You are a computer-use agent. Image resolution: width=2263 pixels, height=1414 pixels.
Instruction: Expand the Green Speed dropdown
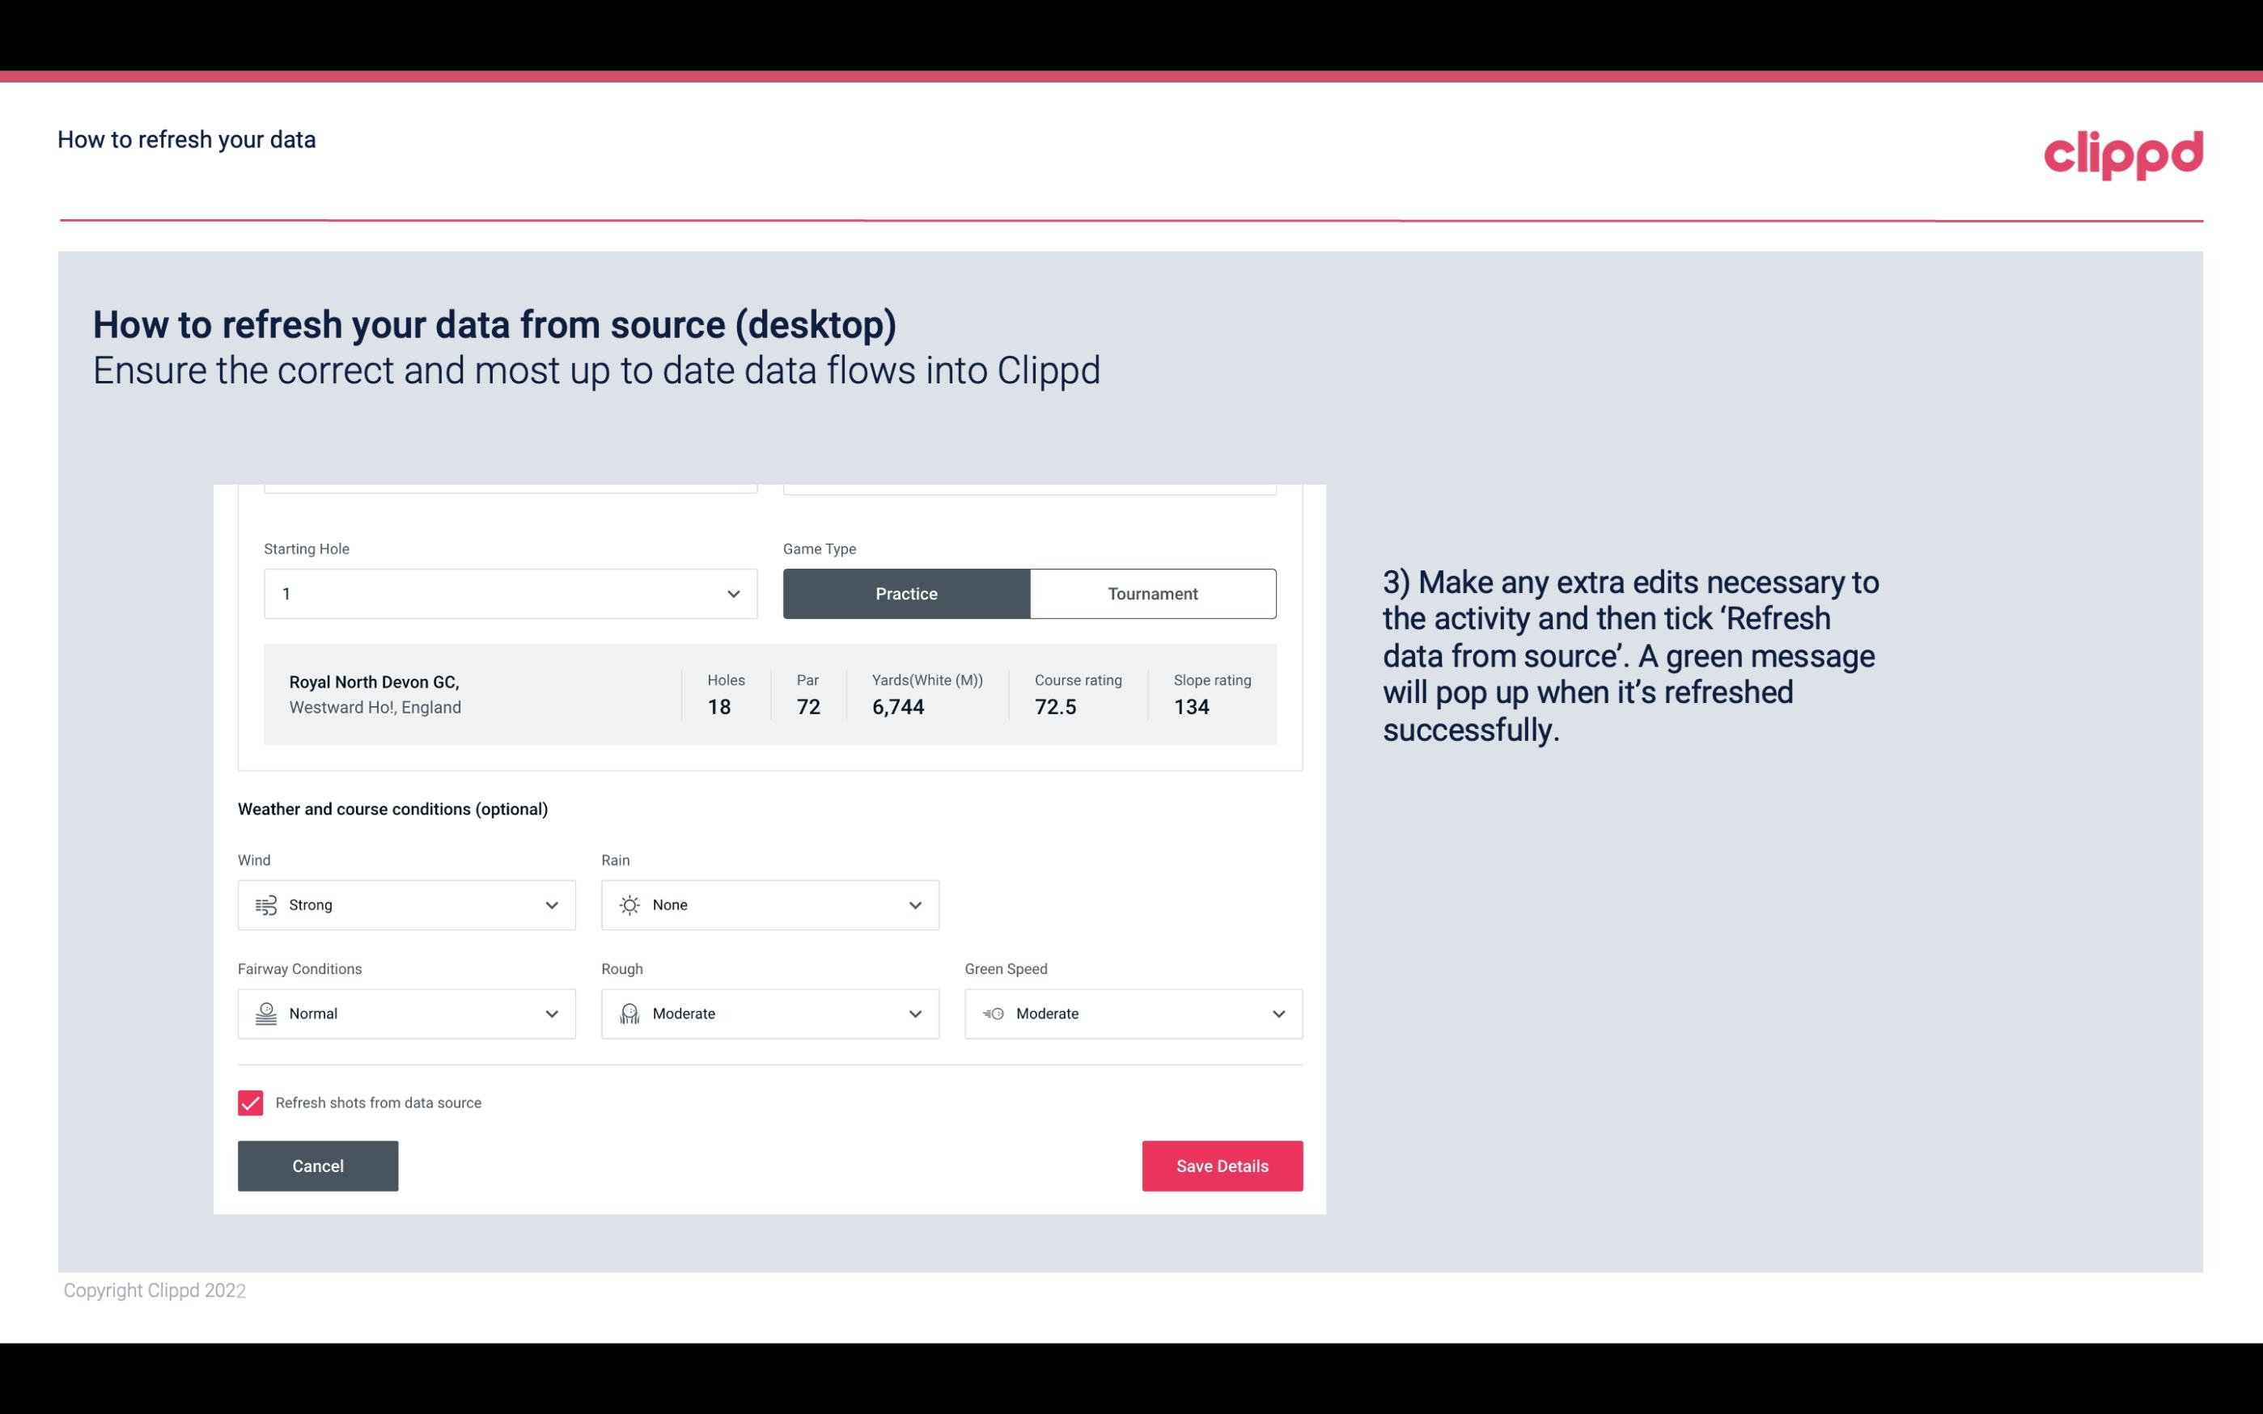click(1278, 1014)
